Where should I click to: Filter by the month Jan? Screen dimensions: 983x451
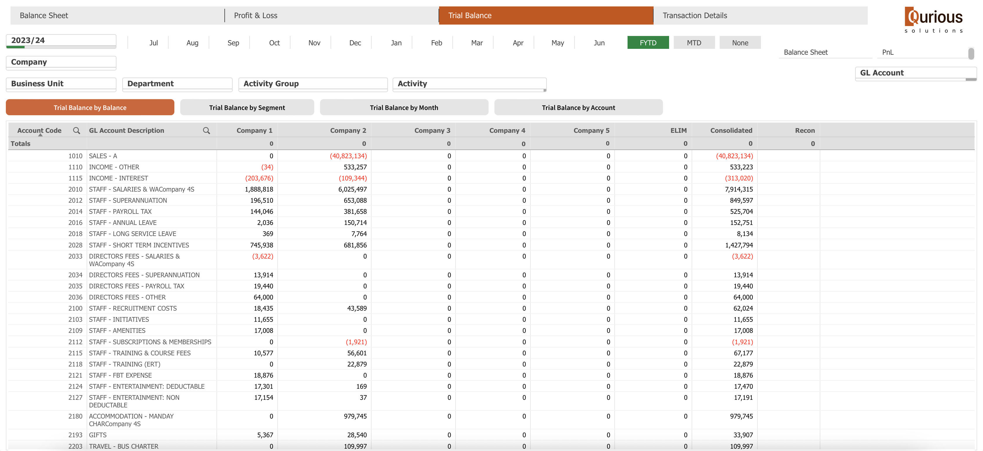point(396,43)
